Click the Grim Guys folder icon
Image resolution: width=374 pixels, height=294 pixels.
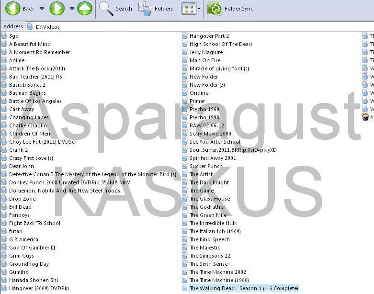(4, 256)
